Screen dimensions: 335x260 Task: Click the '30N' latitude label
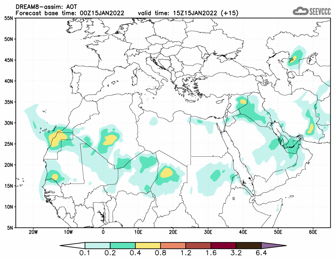9,123
